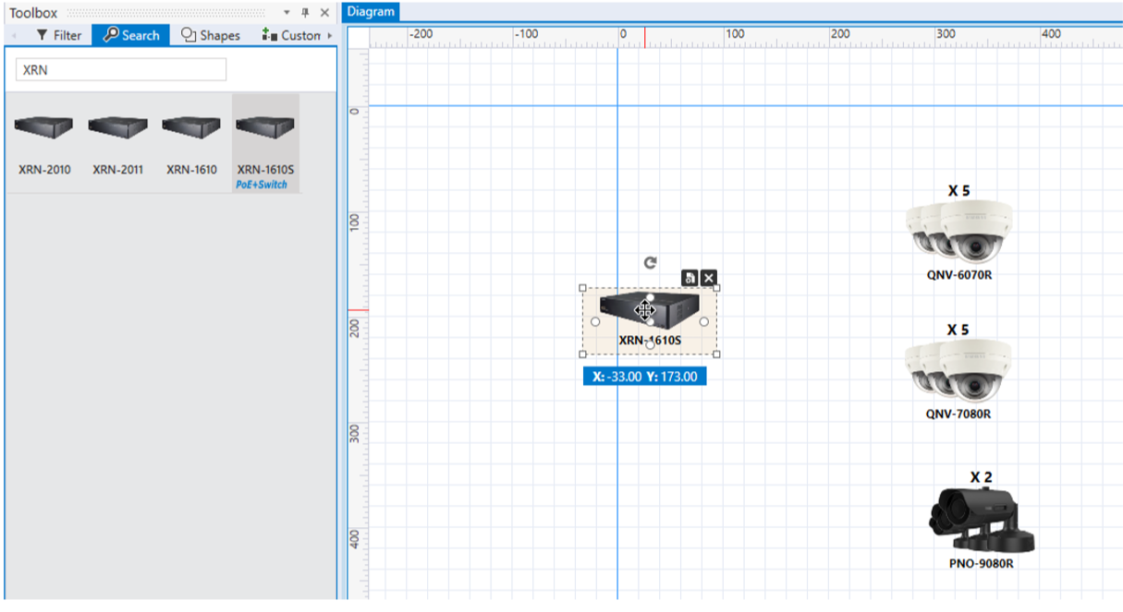
Task: Open the Filter tab in Toolbox
Action: point(59,35)
